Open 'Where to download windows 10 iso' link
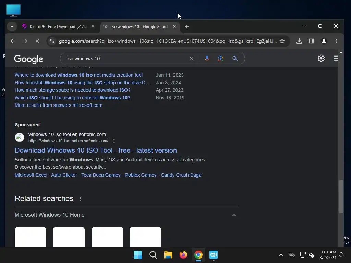Screen dimensions: 351x263 [78, 75]
